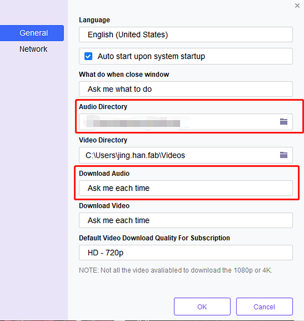
Task: Click the 'Auto start upon system startup' label text
Action: pos(151,56)
